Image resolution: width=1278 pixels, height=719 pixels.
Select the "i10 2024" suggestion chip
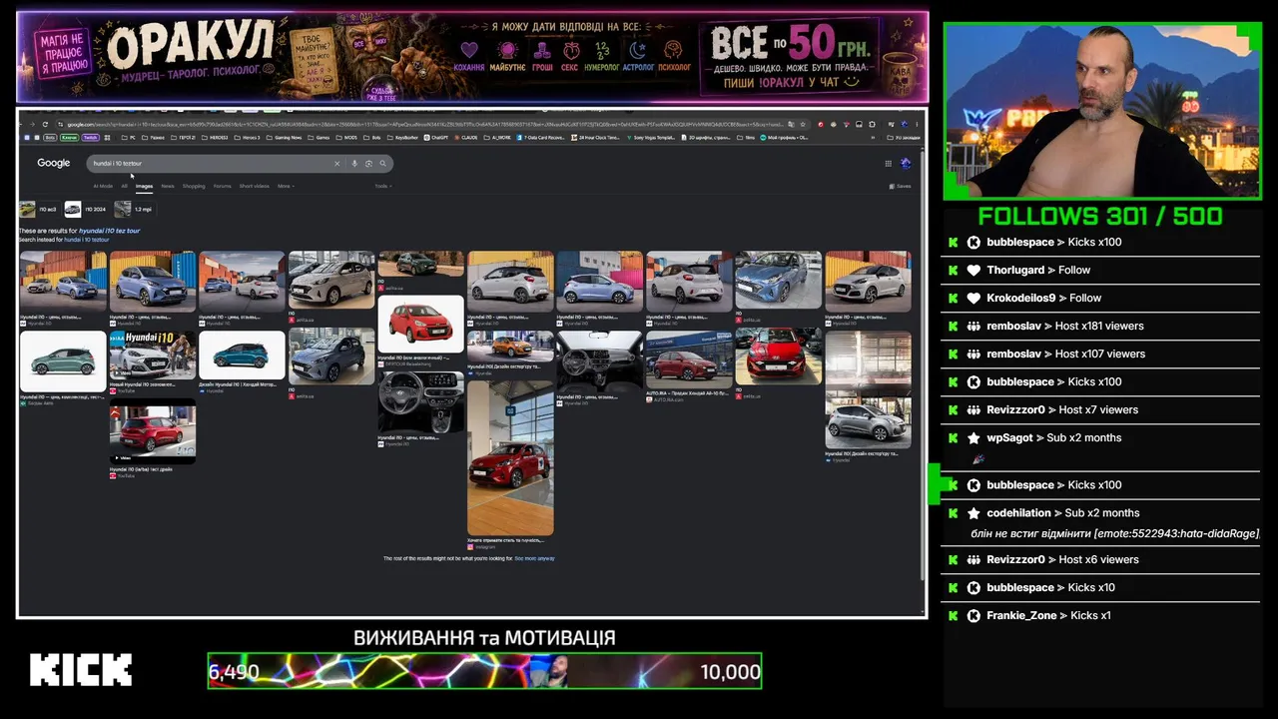tap(86, 209)
